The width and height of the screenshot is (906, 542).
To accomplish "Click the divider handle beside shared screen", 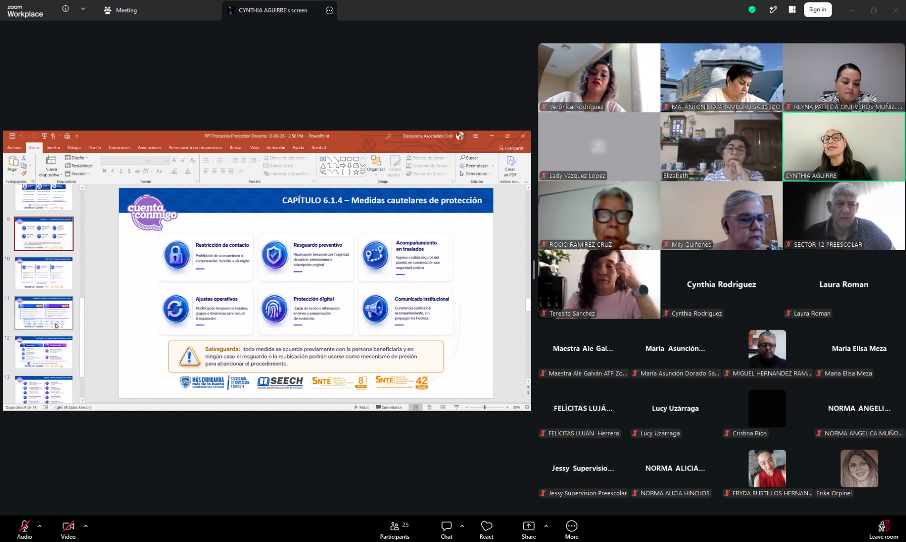I will [534, 270].
